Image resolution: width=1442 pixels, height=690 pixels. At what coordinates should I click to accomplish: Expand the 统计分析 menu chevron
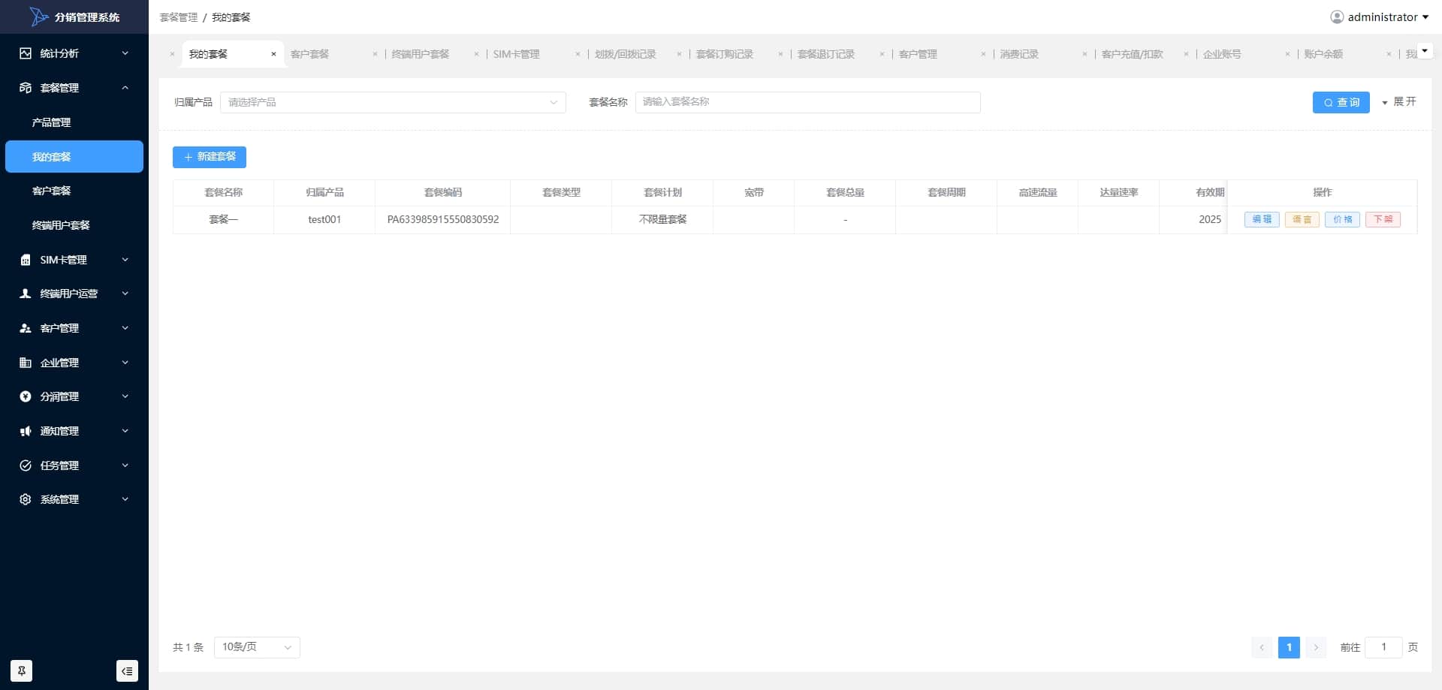[x=125, y=53]
